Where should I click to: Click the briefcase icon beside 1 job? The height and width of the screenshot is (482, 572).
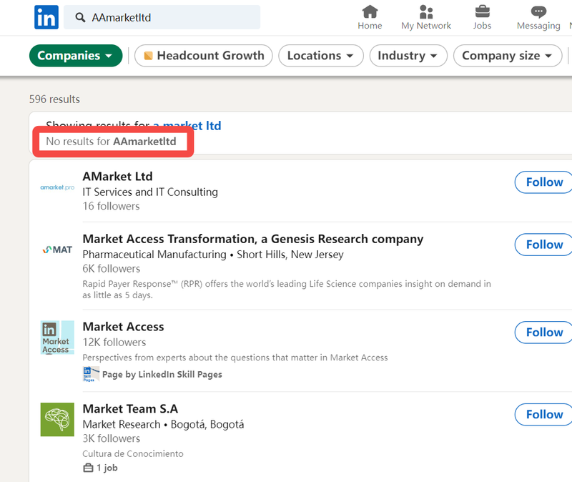pyautogui.click(x=88, y=468)
